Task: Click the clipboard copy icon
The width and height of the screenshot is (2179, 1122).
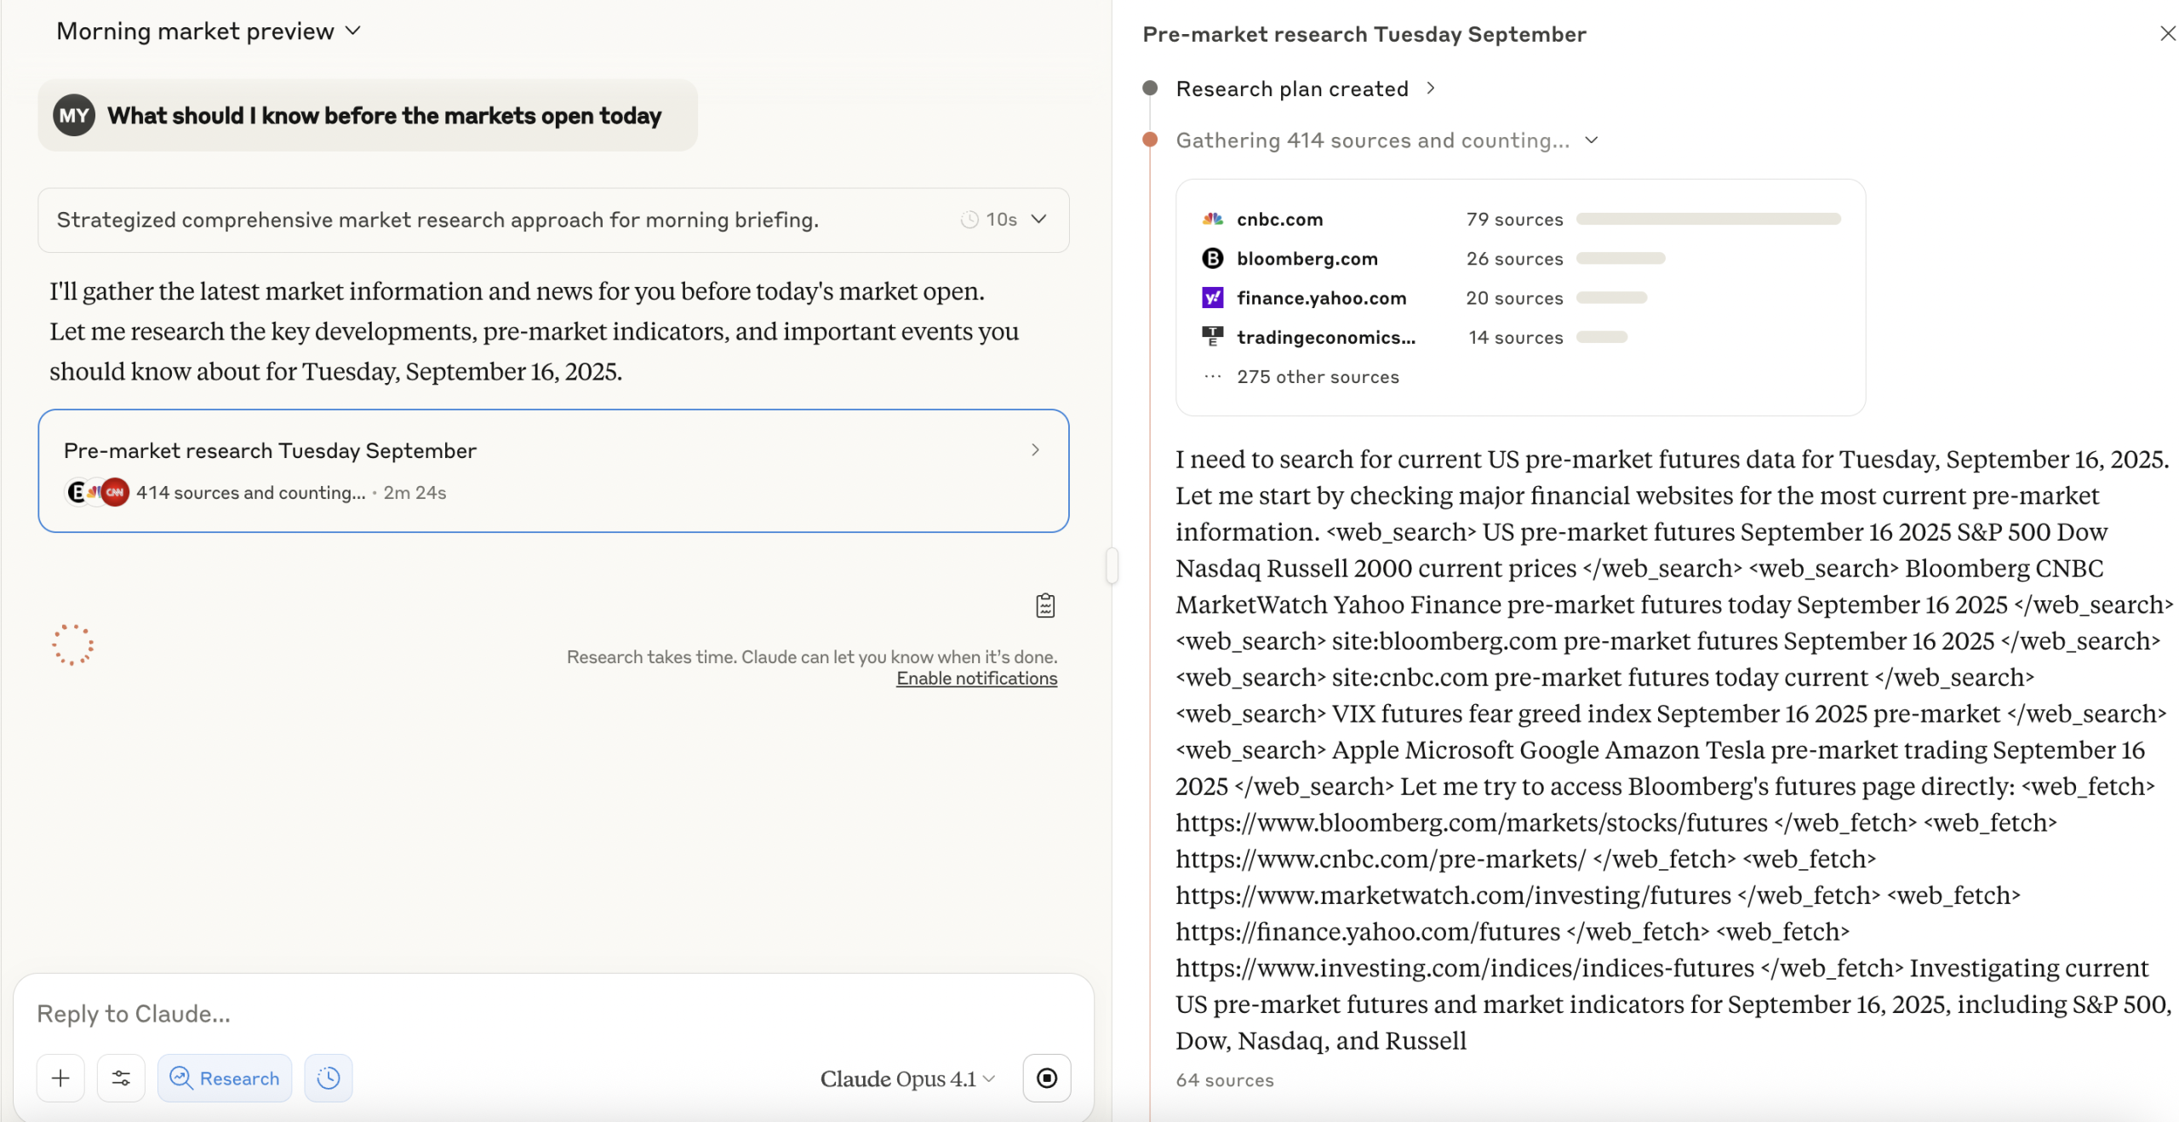Action: (x=1045, y=605)
